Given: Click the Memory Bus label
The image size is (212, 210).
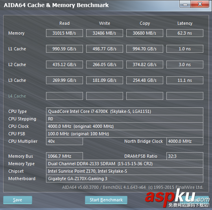Looking at the screenshot, I should (20, 156).
